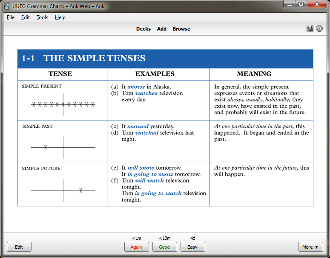Click the SIMPLE PRESENT label
Image resolution: width=330 pixels, height=258 pixels.
tap(42, 86)
